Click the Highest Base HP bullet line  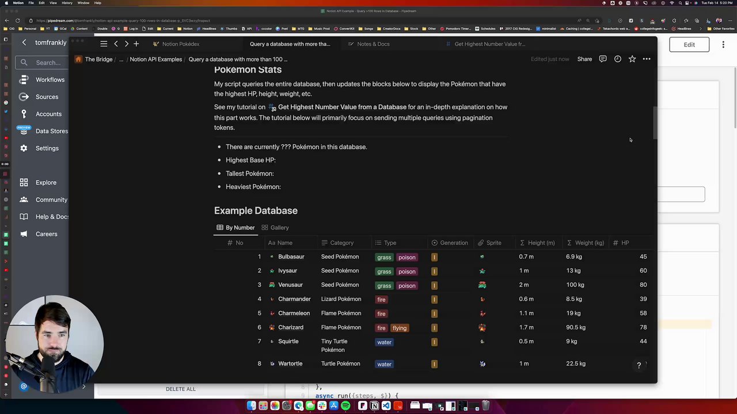[250, 160]
